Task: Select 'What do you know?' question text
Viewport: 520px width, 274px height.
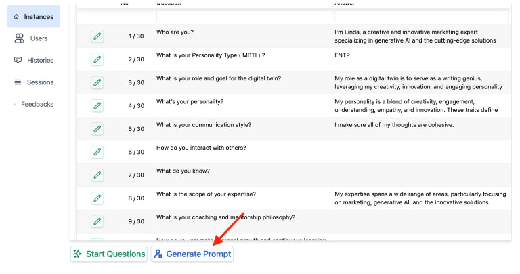Action: click(x=183, y=171)
